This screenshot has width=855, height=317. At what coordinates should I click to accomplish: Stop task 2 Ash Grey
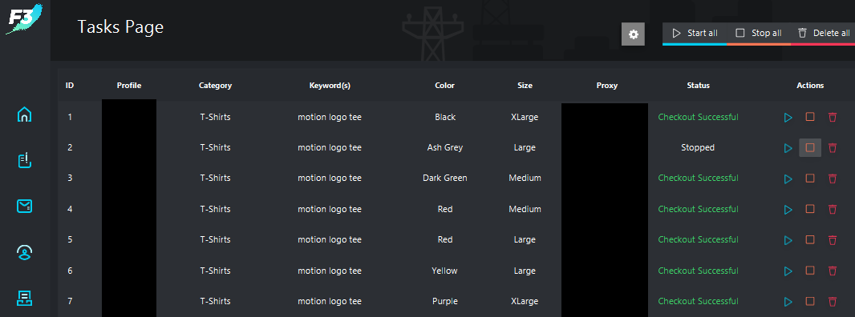[x=810, y=147]
